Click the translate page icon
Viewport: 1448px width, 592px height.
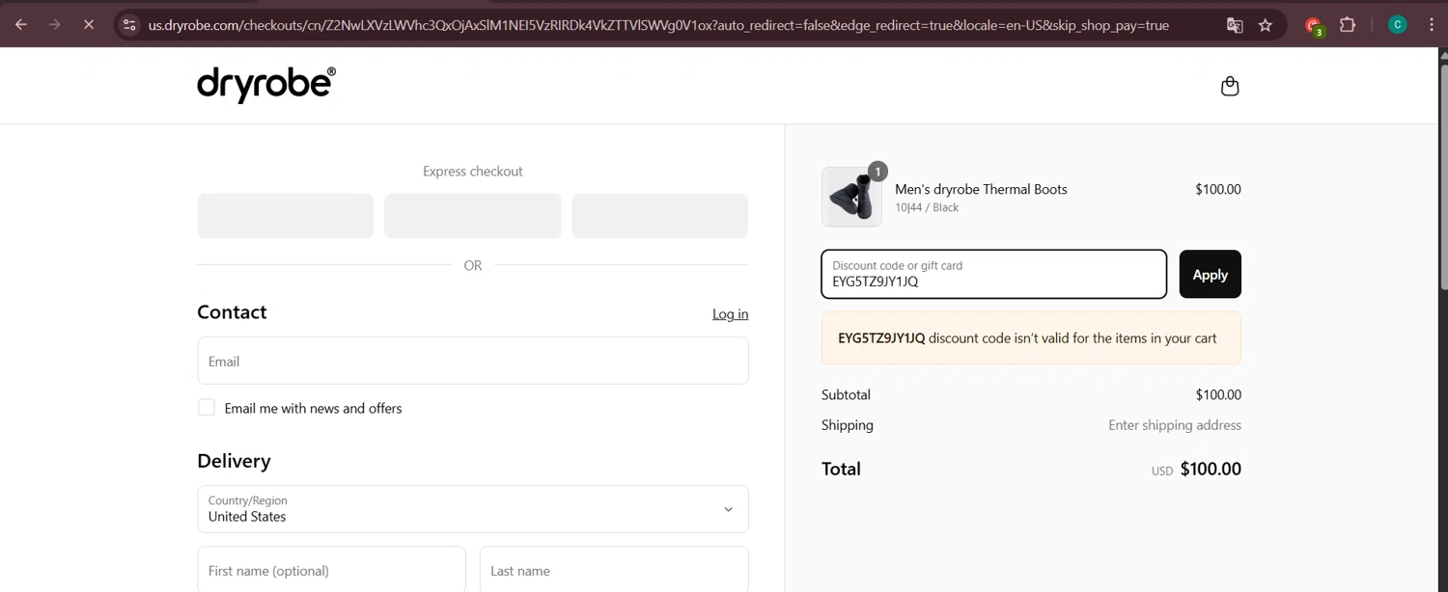tap(1235, 25)
